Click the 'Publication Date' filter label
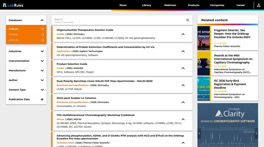The height and width of the screenshot is (147, 264). [x=19, y=99]
